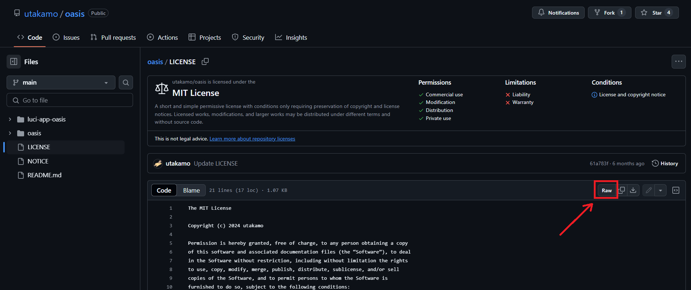
Task: Click utakamo's avatar in commit bar
Action: click(x=158, y=163)
